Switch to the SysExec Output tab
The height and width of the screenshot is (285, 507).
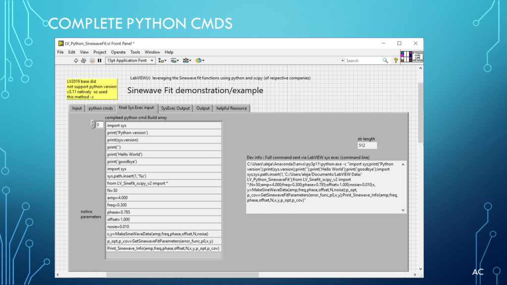(x=176, y=108)
